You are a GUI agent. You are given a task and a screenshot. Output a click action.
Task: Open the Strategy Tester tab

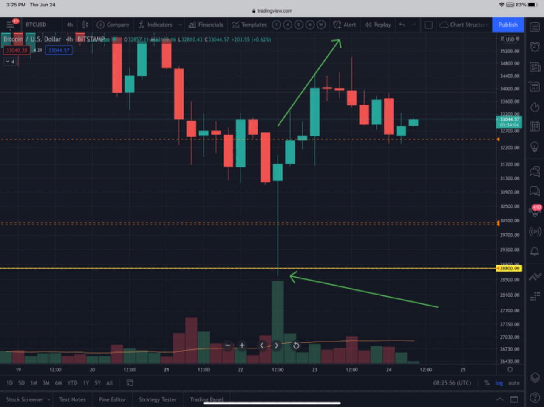158,399
